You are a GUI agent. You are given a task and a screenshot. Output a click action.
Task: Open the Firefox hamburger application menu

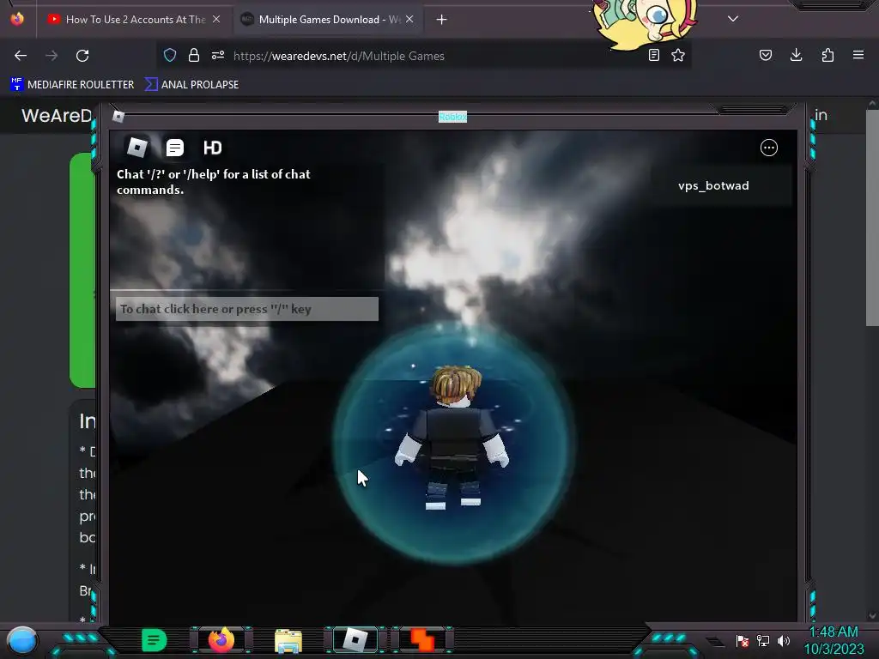pos(858,55)
